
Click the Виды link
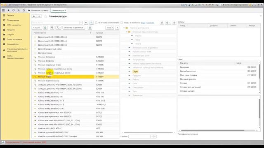143,23
